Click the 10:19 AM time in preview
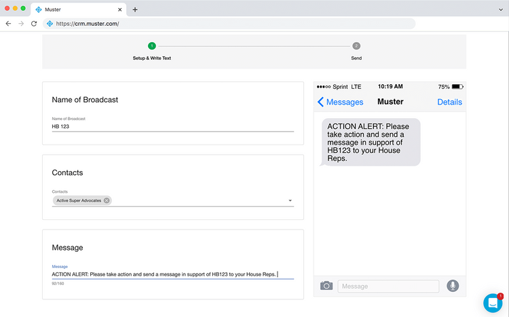 point(390,86)
